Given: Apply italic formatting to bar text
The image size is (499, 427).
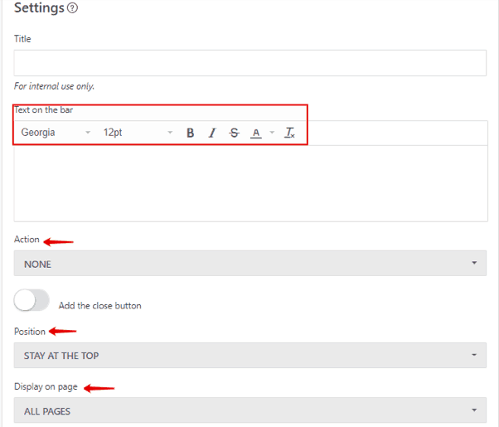Looking at the screenshot, I should (212, 133).
